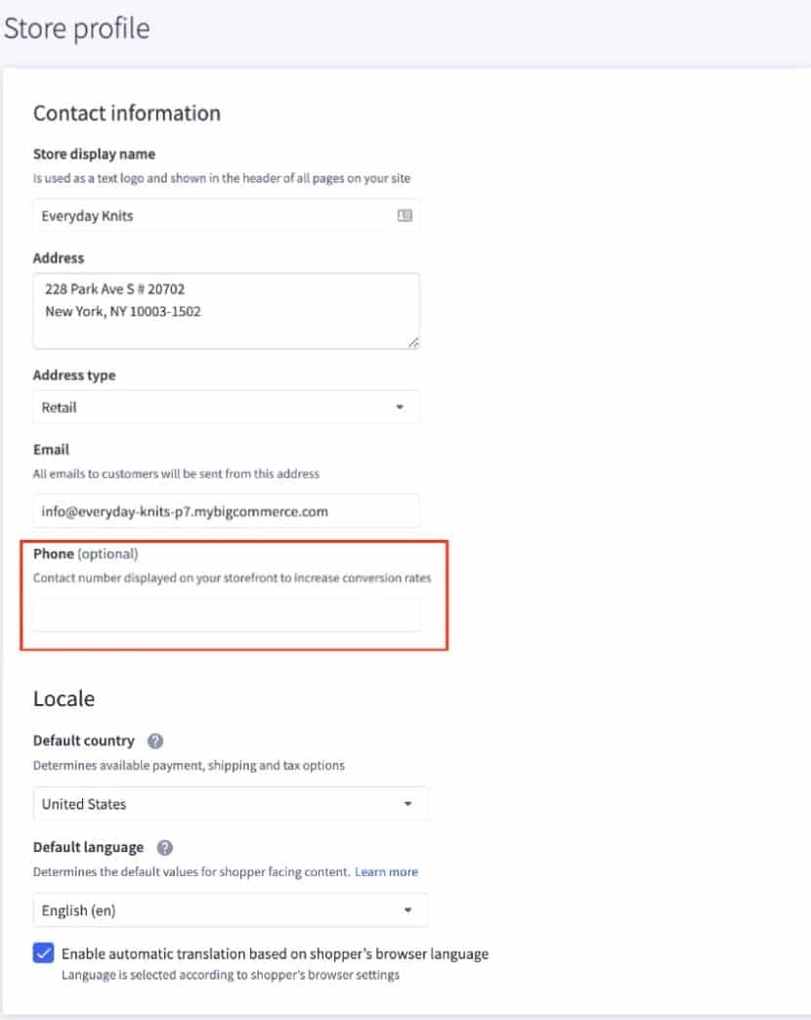Click the question mark icon next to Default language
Screen dimensions: 811x1020
[x=164, y=846]
